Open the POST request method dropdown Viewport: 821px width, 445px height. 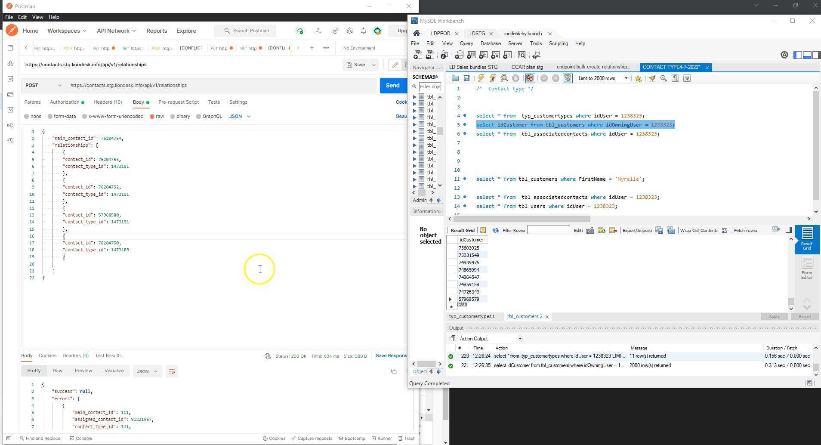click(43, 85)
